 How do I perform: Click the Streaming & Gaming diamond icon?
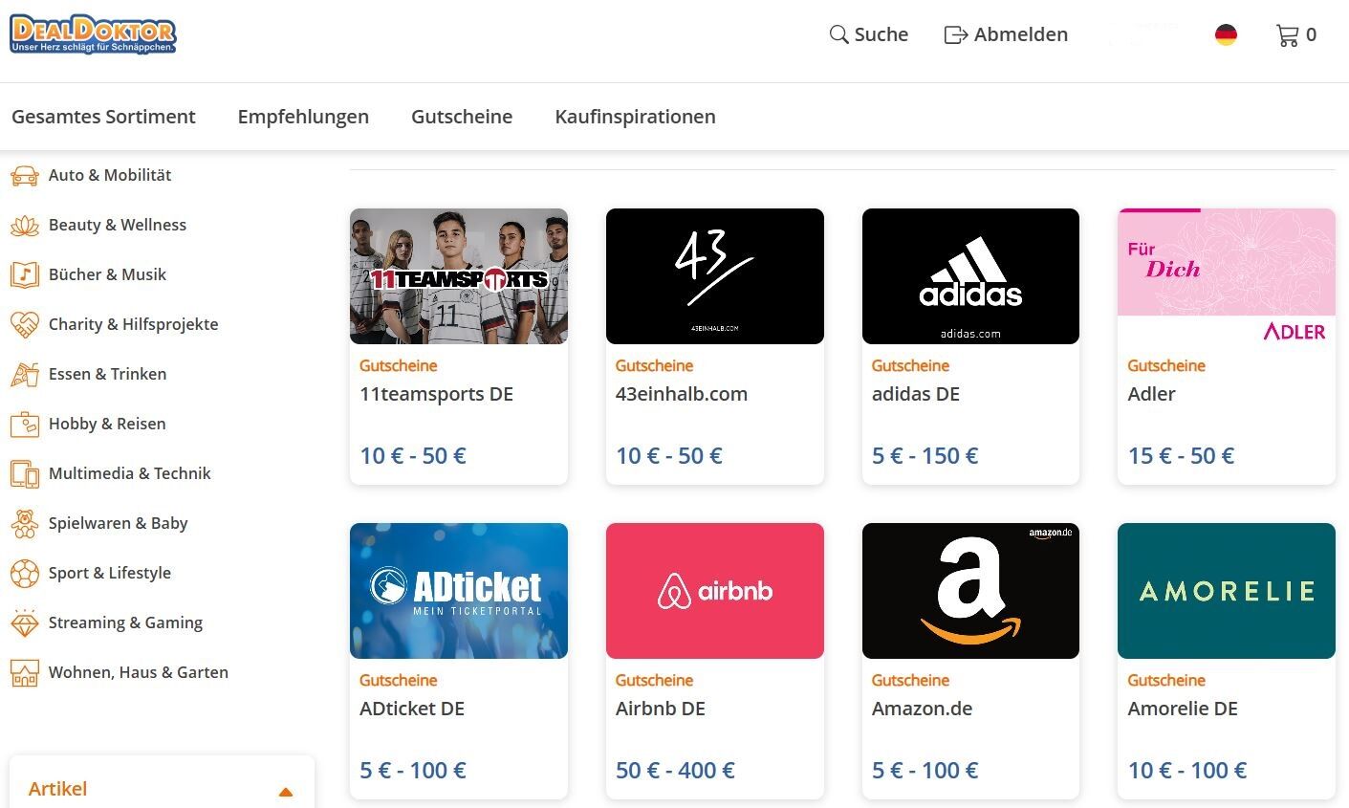coord(24,623)
